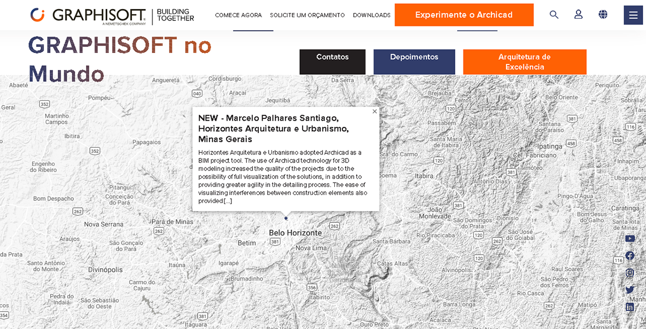
Task: Click the Belo Horizonte map label
Action: click(x=296, y=233)
